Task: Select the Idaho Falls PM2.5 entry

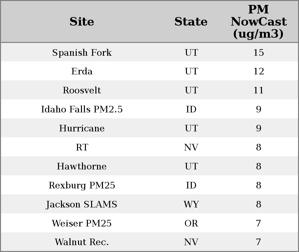Action: 82,109
